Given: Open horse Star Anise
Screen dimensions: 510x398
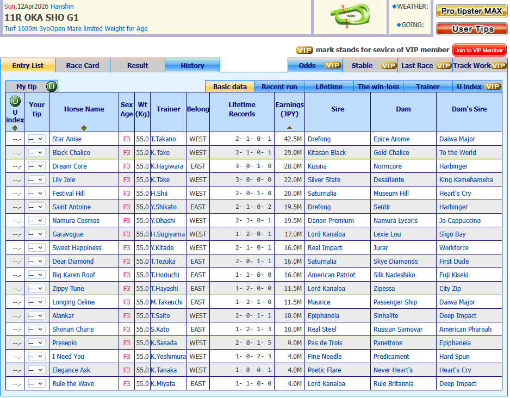Looking at the screenshot, I should coord(67,139).
